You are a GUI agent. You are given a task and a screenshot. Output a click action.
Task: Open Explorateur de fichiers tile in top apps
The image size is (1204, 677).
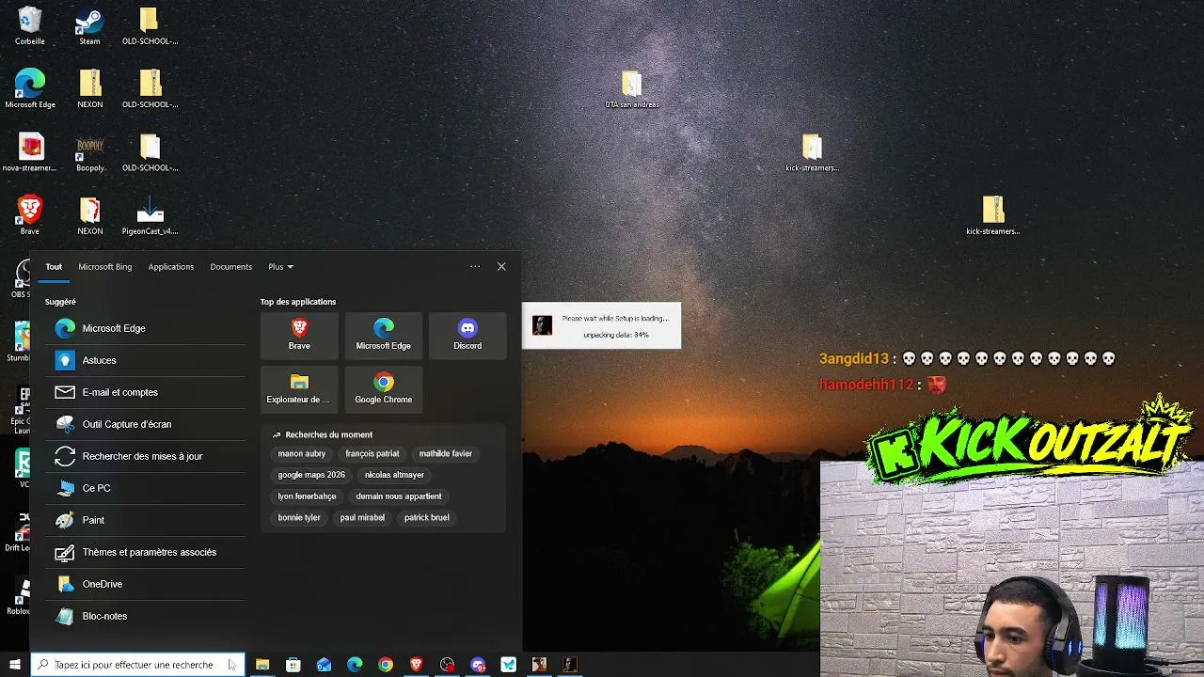(299, 388)
